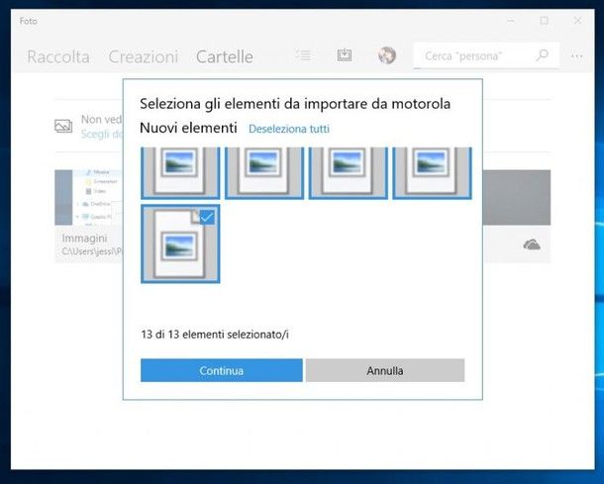Screen dimensions: 604x484
Task: Open the three-dot more options menu
Action: pos(577,56)
